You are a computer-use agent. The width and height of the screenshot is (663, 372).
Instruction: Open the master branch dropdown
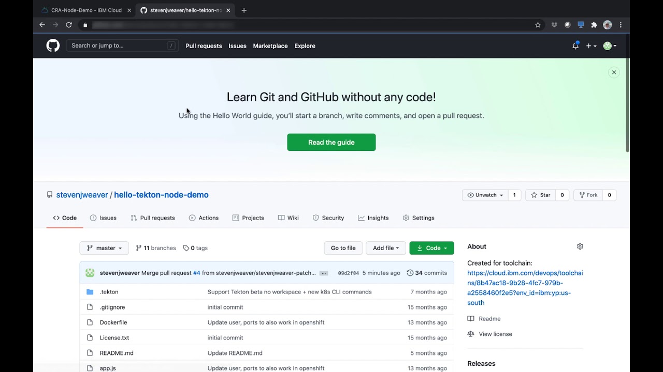coord(104,248)
